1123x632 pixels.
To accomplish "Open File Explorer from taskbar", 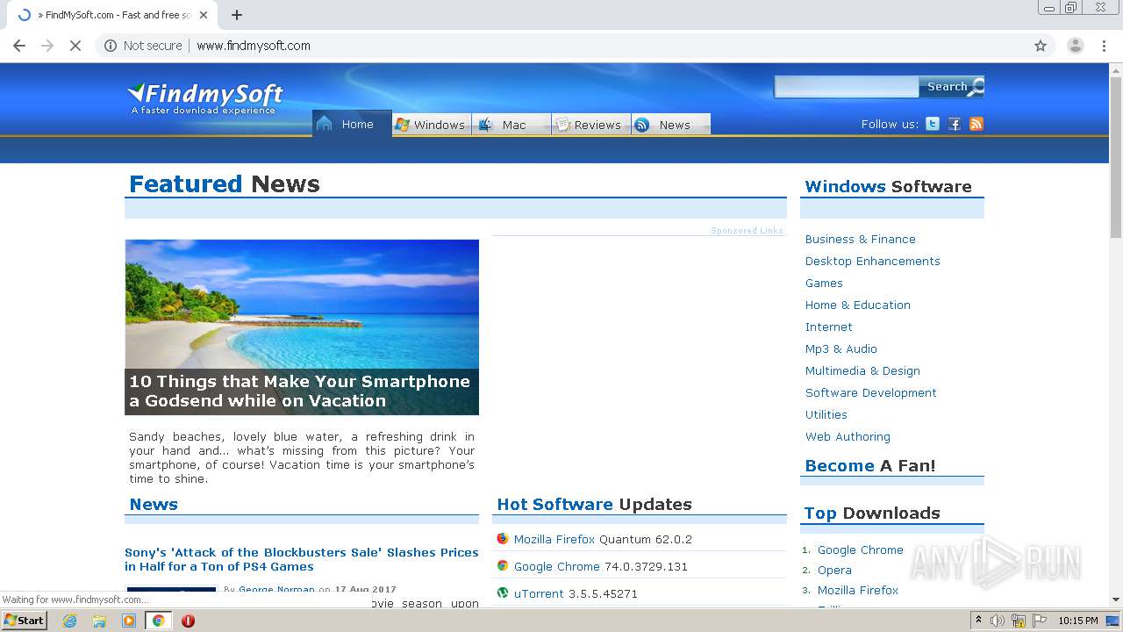I will [99, 621].
